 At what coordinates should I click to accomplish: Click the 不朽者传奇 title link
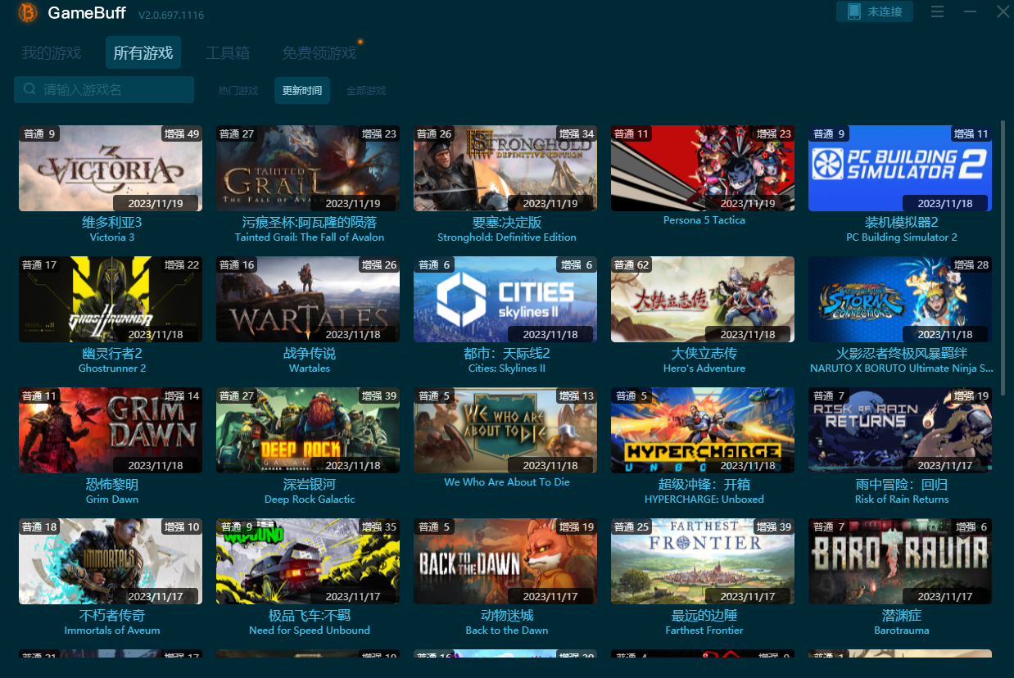click(112, 615)
